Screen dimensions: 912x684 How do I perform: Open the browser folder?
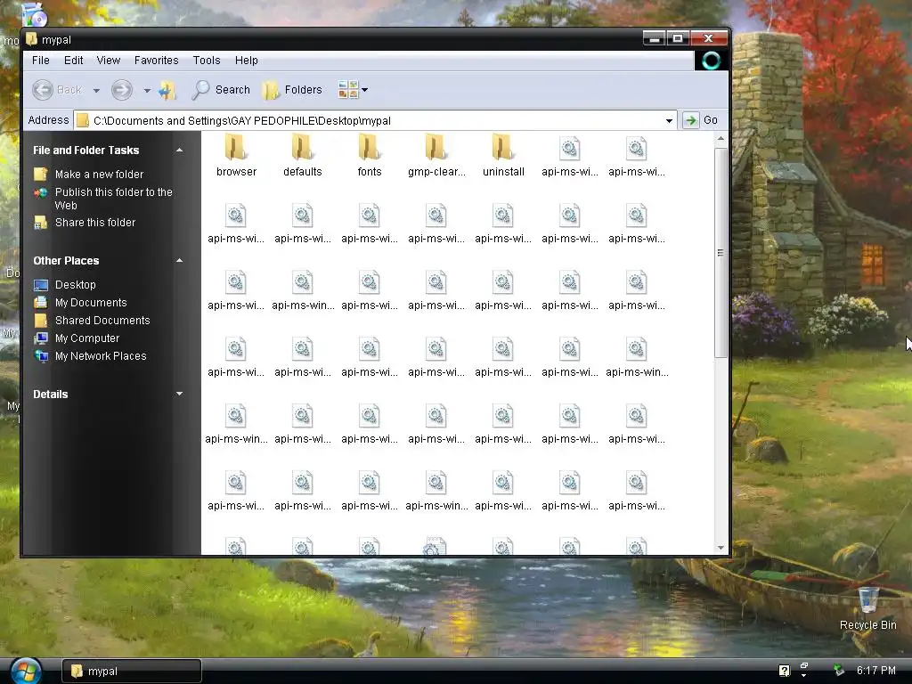[236, 155]
